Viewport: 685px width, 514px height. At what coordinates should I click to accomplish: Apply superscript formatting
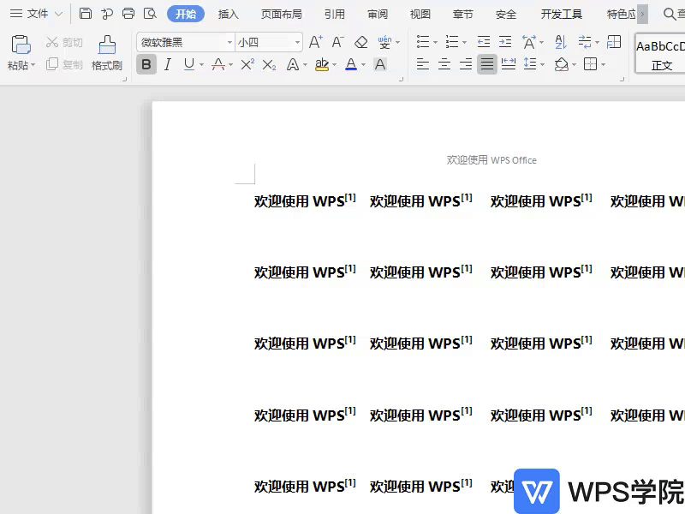(248, 64)
